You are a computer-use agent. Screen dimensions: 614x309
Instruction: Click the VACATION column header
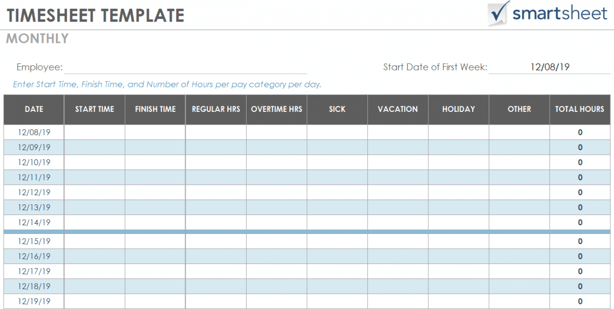click(x=398, y=109)
